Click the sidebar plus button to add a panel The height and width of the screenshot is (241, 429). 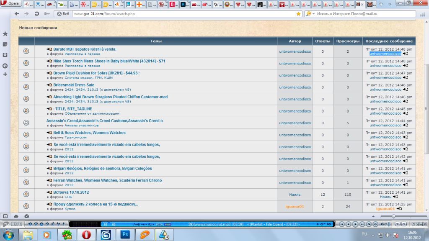[x=5, y=74]
